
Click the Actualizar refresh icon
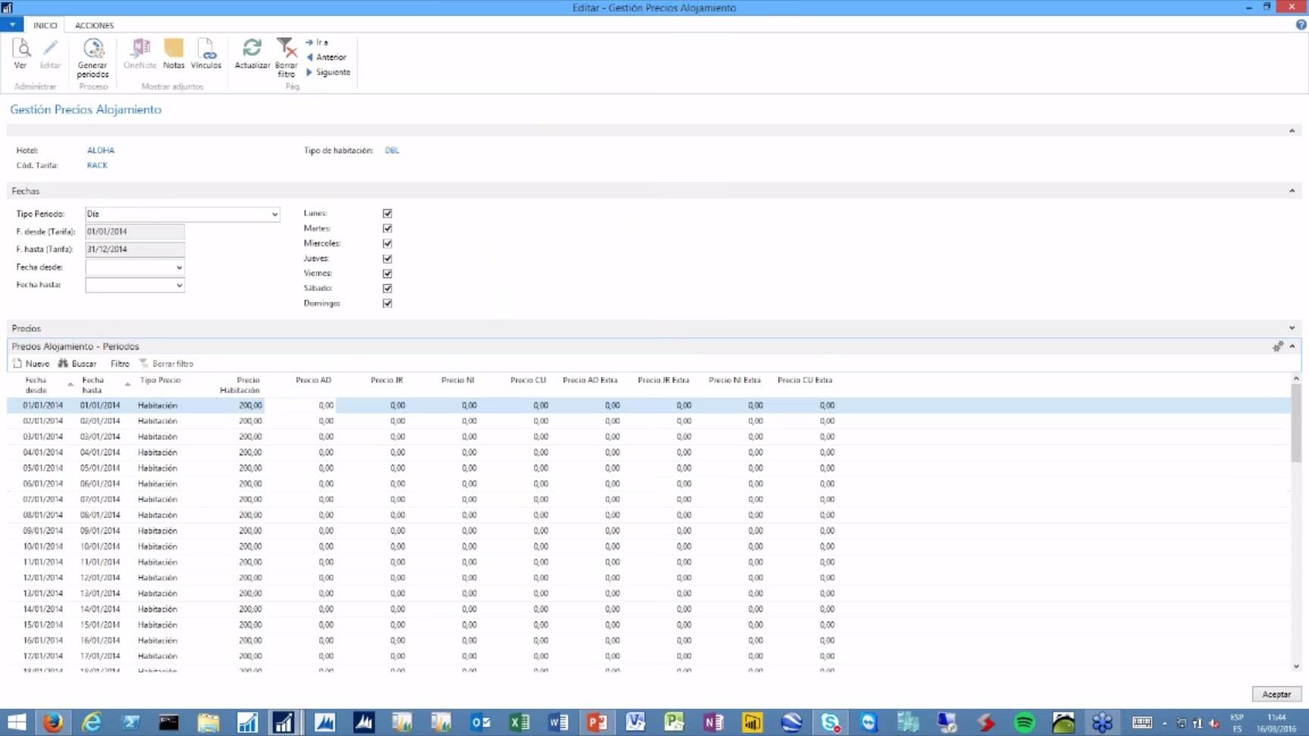[252, 54]
